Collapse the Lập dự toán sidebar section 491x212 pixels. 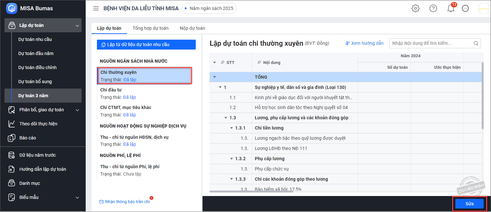click(x=77, y=25)
